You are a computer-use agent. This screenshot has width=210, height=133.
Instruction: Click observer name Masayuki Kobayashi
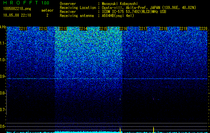pyautogui.click(x=120, y=4)
